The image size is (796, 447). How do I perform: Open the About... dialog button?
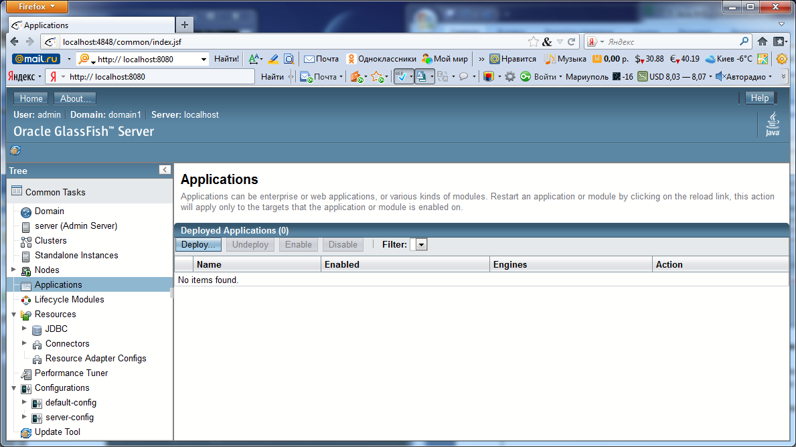tap(75, 98)
